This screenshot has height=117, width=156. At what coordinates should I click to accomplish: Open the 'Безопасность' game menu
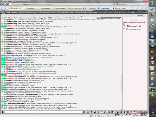[x=119, y=11]
